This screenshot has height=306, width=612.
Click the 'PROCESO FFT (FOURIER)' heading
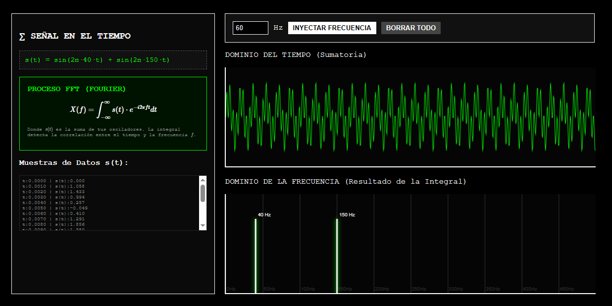point(77,89)
